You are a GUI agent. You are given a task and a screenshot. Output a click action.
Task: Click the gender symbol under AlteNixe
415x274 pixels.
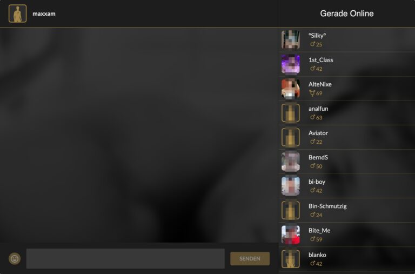pos(312,93)
